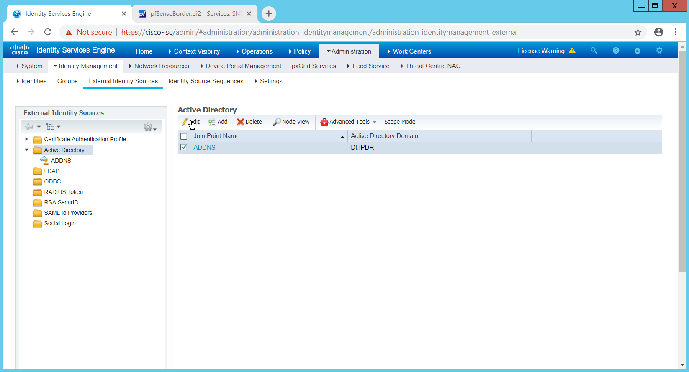This screenshot has height=372, width=689.
Task: Go back with browser back arrow
Action: click(14, 32)
